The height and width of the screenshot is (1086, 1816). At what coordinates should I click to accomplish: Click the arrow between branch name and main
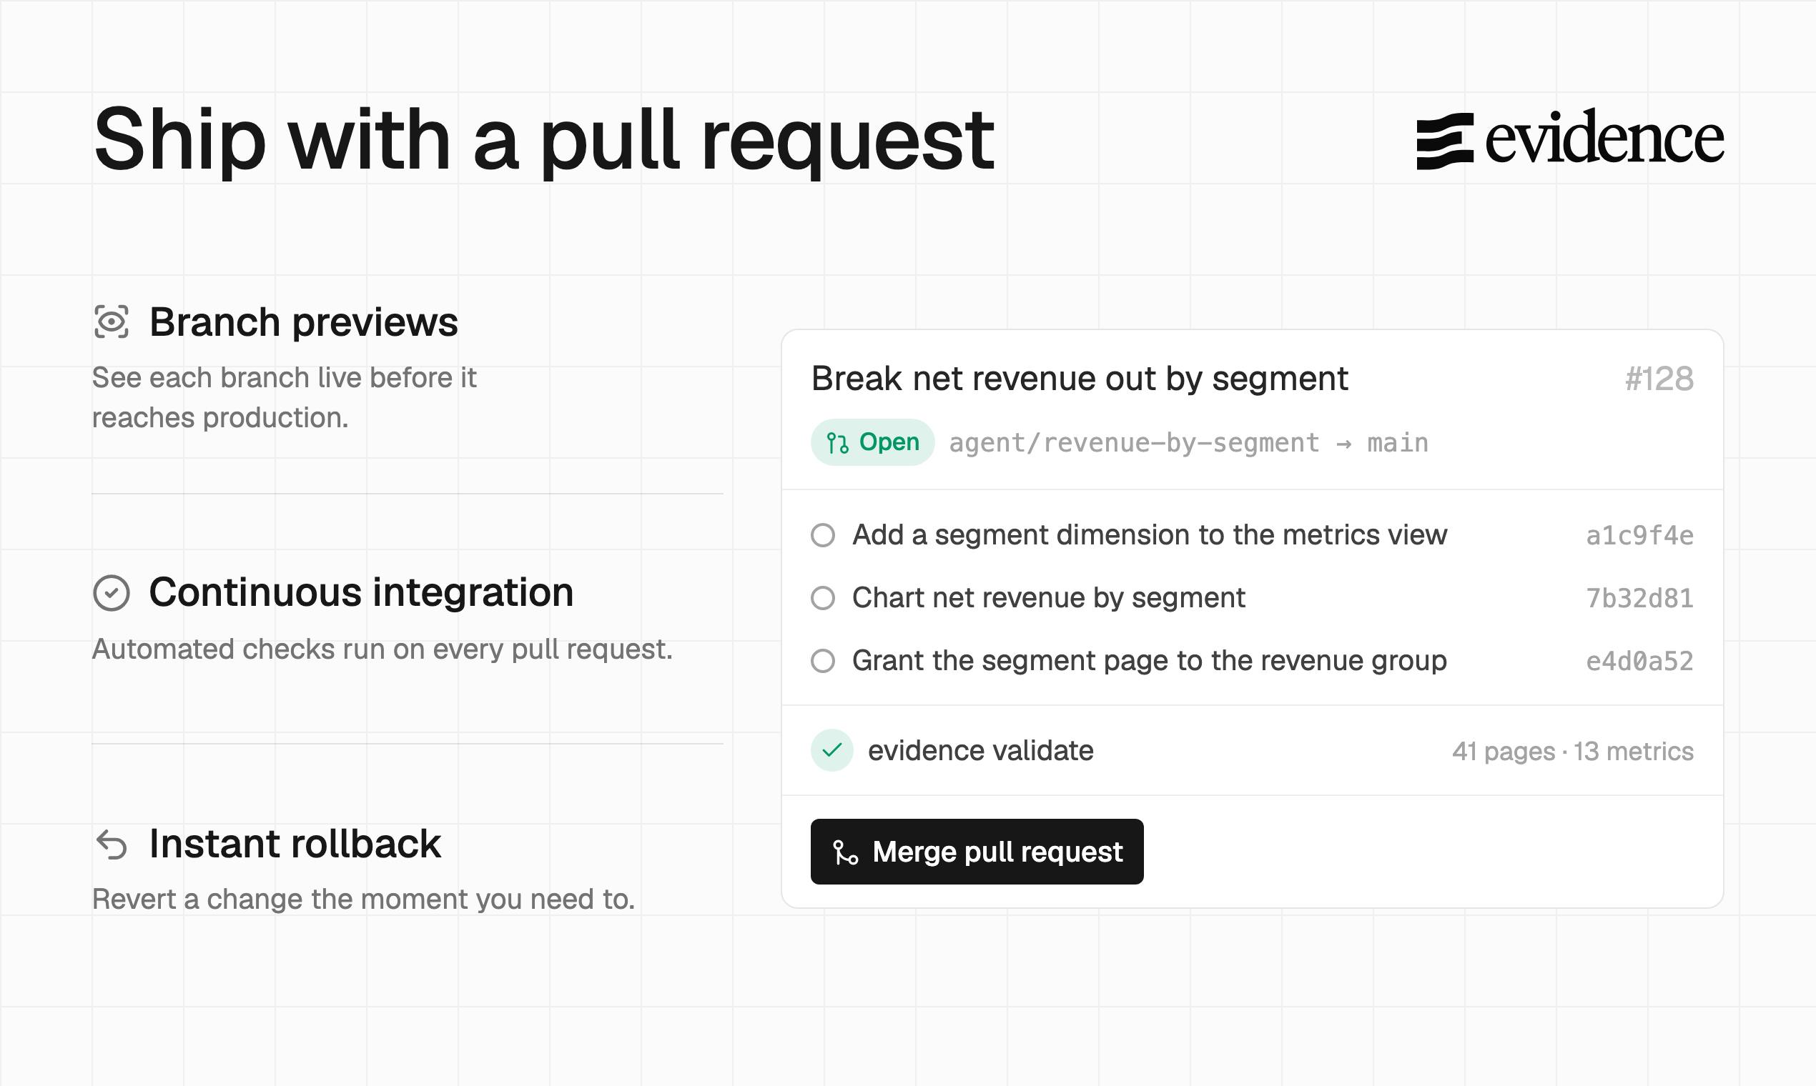(x=1343, y=444)
